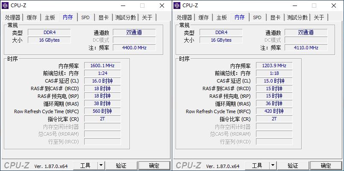Image resolution: width=344 pixels, height=171 pixels.
Task: Click the CPU-Z app icon in right window title bar
Action: click(x=177, y=6)
